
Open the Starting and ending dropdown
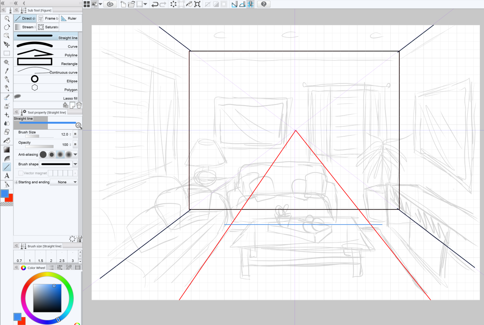64,182
